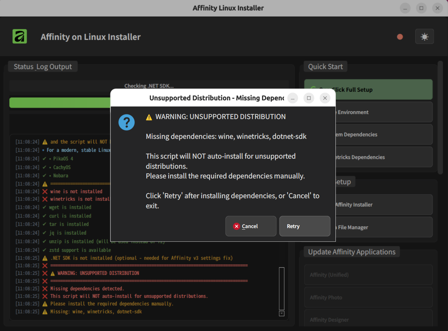Maximize the Affinity Linux Installer main window

[421, 8]
